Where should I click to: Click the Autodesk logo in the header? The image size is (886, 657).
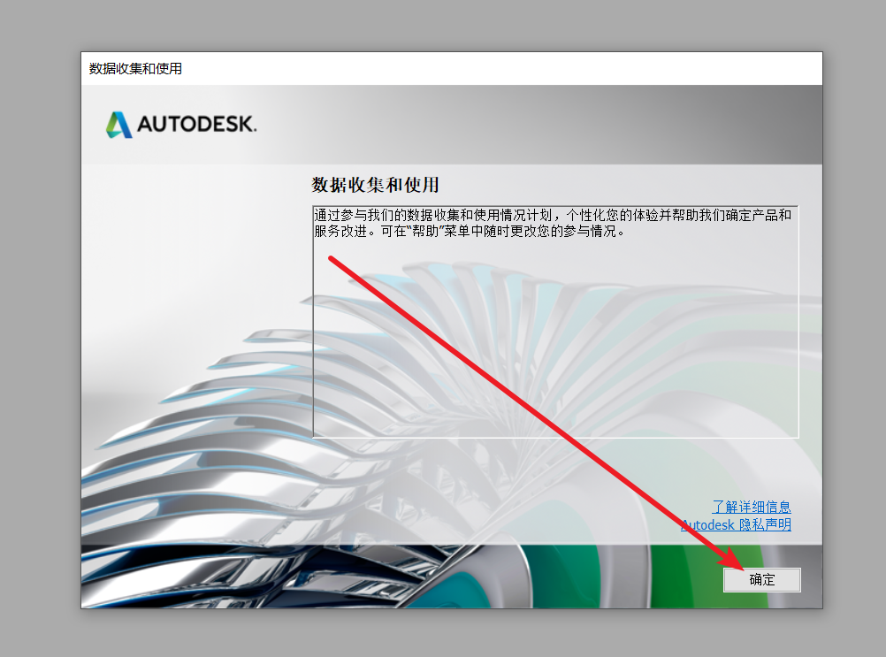180,125
